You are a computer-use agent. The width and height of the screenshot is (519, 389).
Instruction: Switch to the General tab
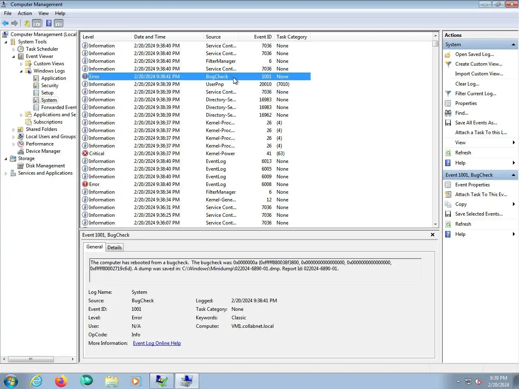click(x=94, y=247)
